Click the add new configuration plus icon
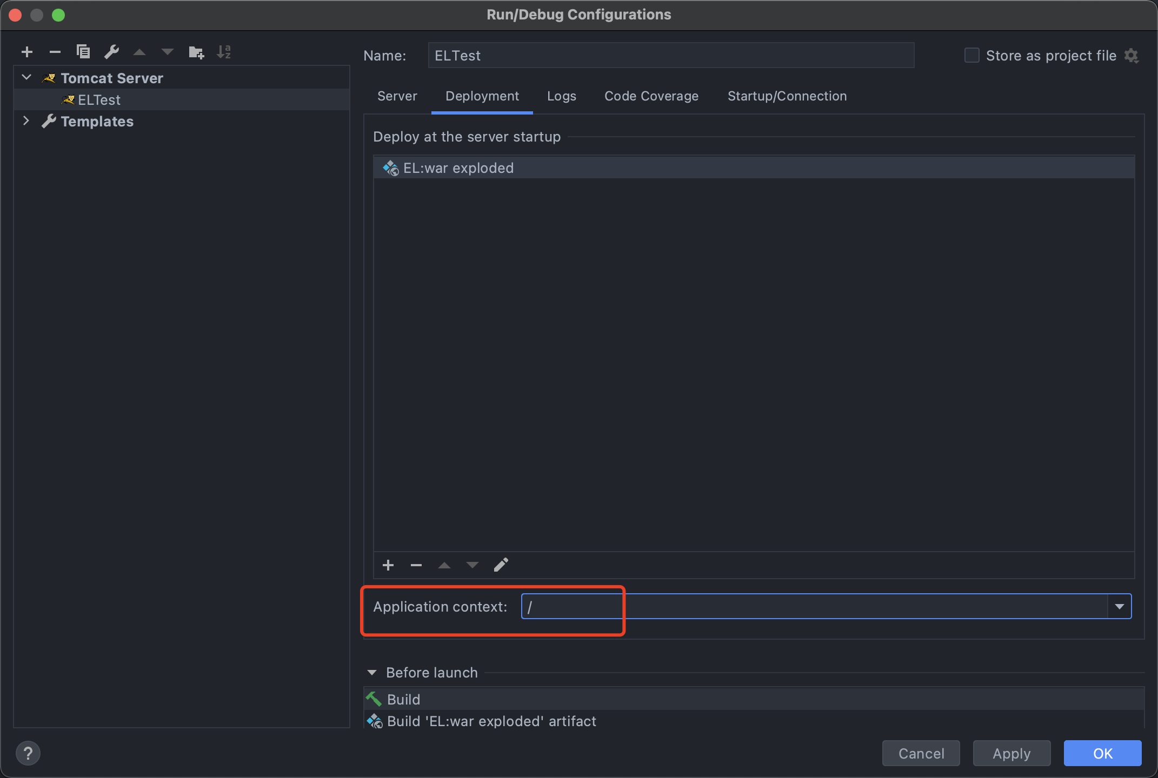The width and height of the screenshot is (1158, 778). [x=27, y=52]
